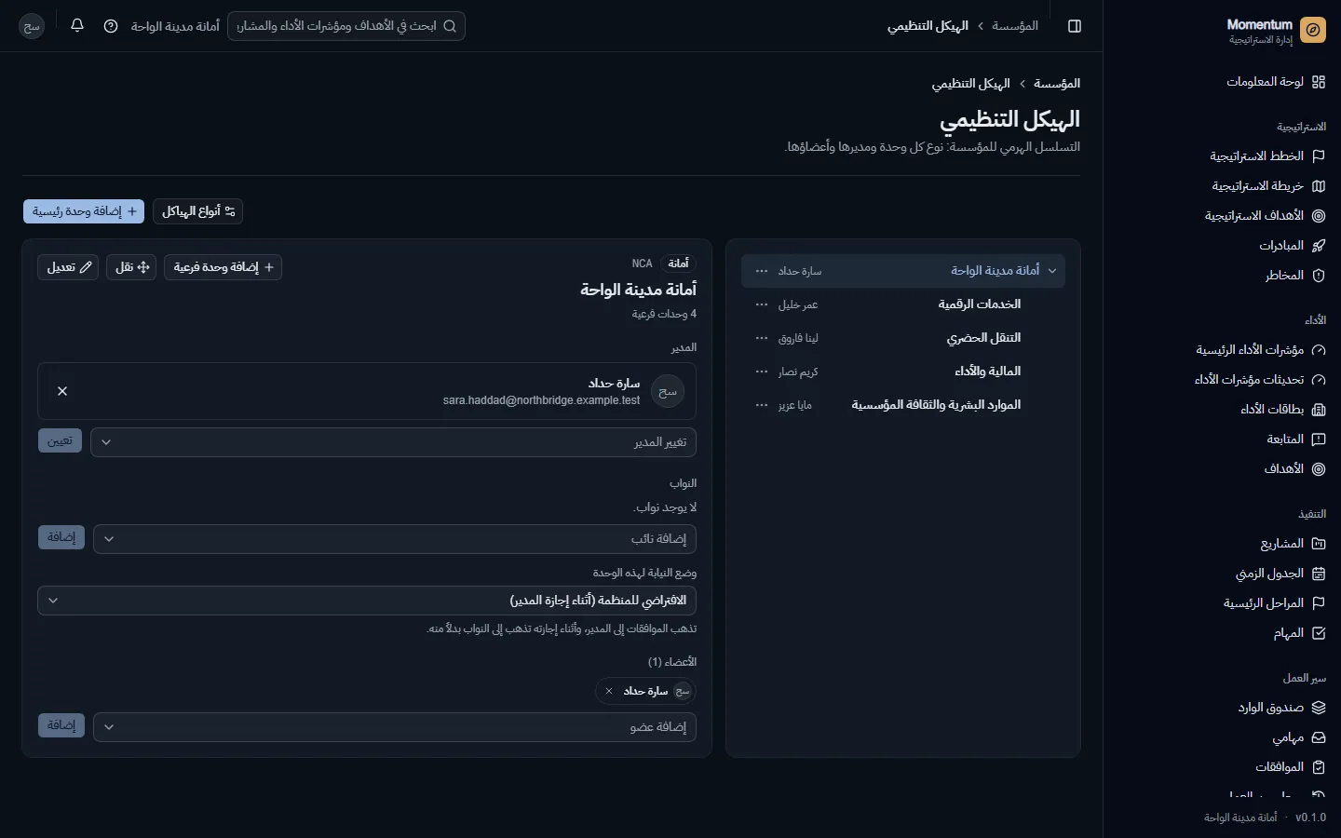This screenshot has height=838, width=1341.
Task: Open options menu for أمانة مدينة الواحة row
Action: 762,271
